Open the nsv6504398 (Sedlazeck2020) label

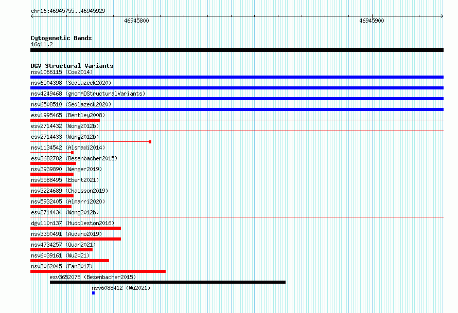(71, 83)
